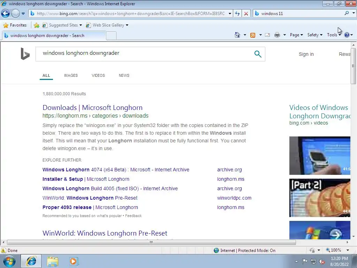Click the Feedback link below recommendations
The image size is (357, 268).
134,216
